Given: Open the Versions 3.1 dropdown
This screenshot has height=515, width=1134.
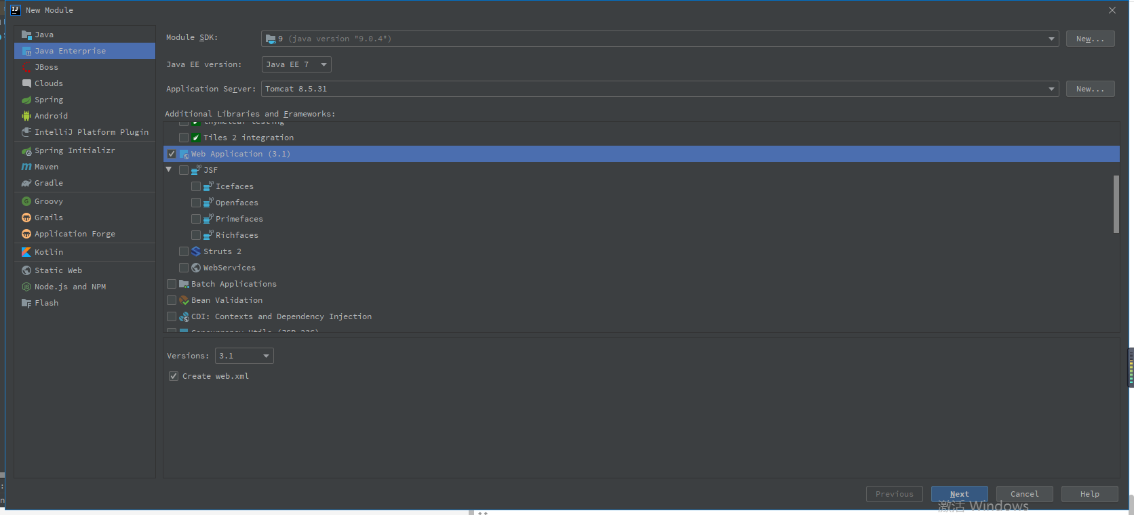Looking at the screenshot, I should tap(244, 356).
